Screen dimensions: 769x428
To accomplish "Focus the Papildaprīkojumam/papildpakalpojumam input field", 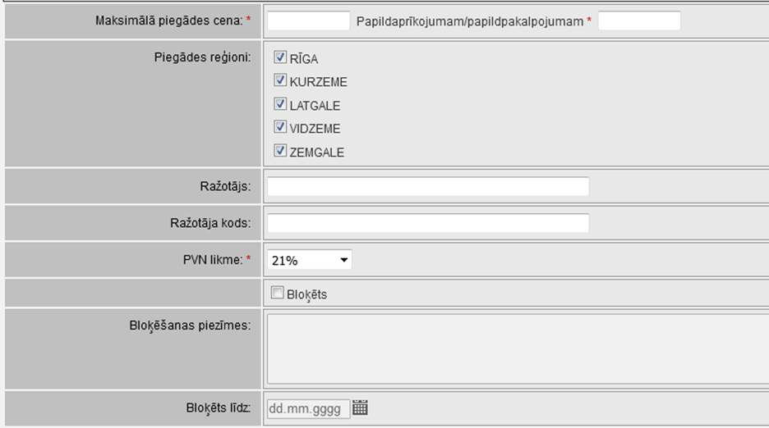I will pos(639,20).
